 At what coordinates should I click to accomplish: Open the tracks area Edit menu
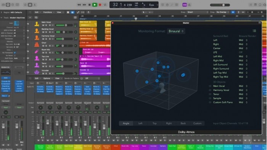click(37, 12)
